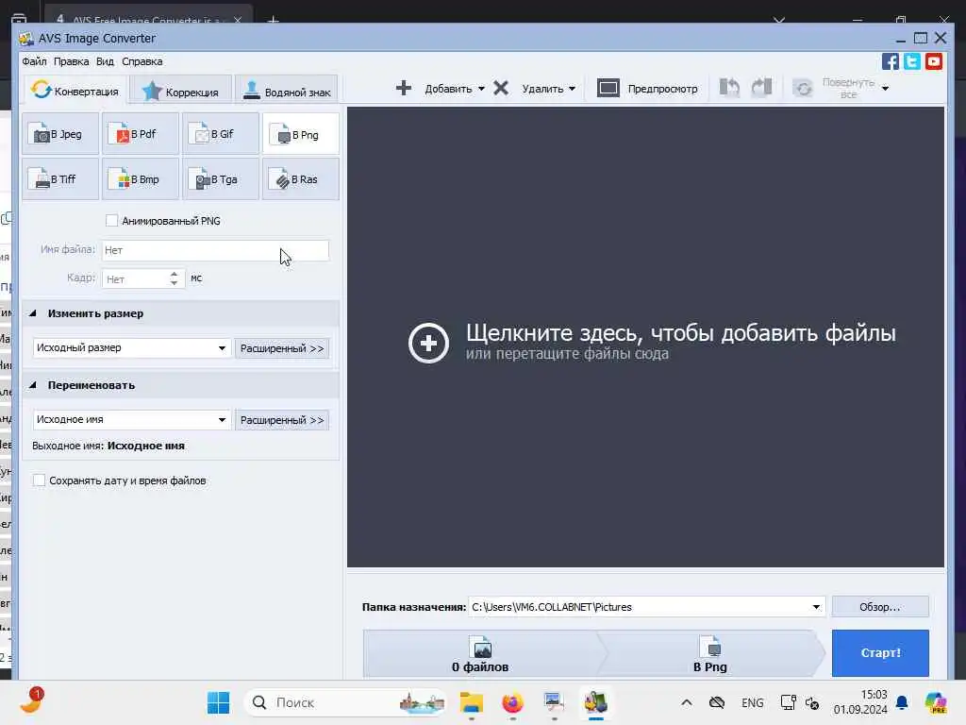Open the Facebook page icon
966x725 pixels.
pyautogui.click(x=891, y=61)
